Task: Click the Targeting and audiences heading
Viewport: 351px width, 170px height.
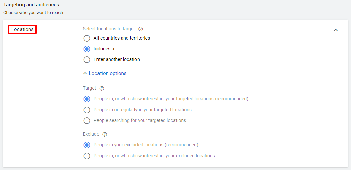Action: tap(31, 5)
